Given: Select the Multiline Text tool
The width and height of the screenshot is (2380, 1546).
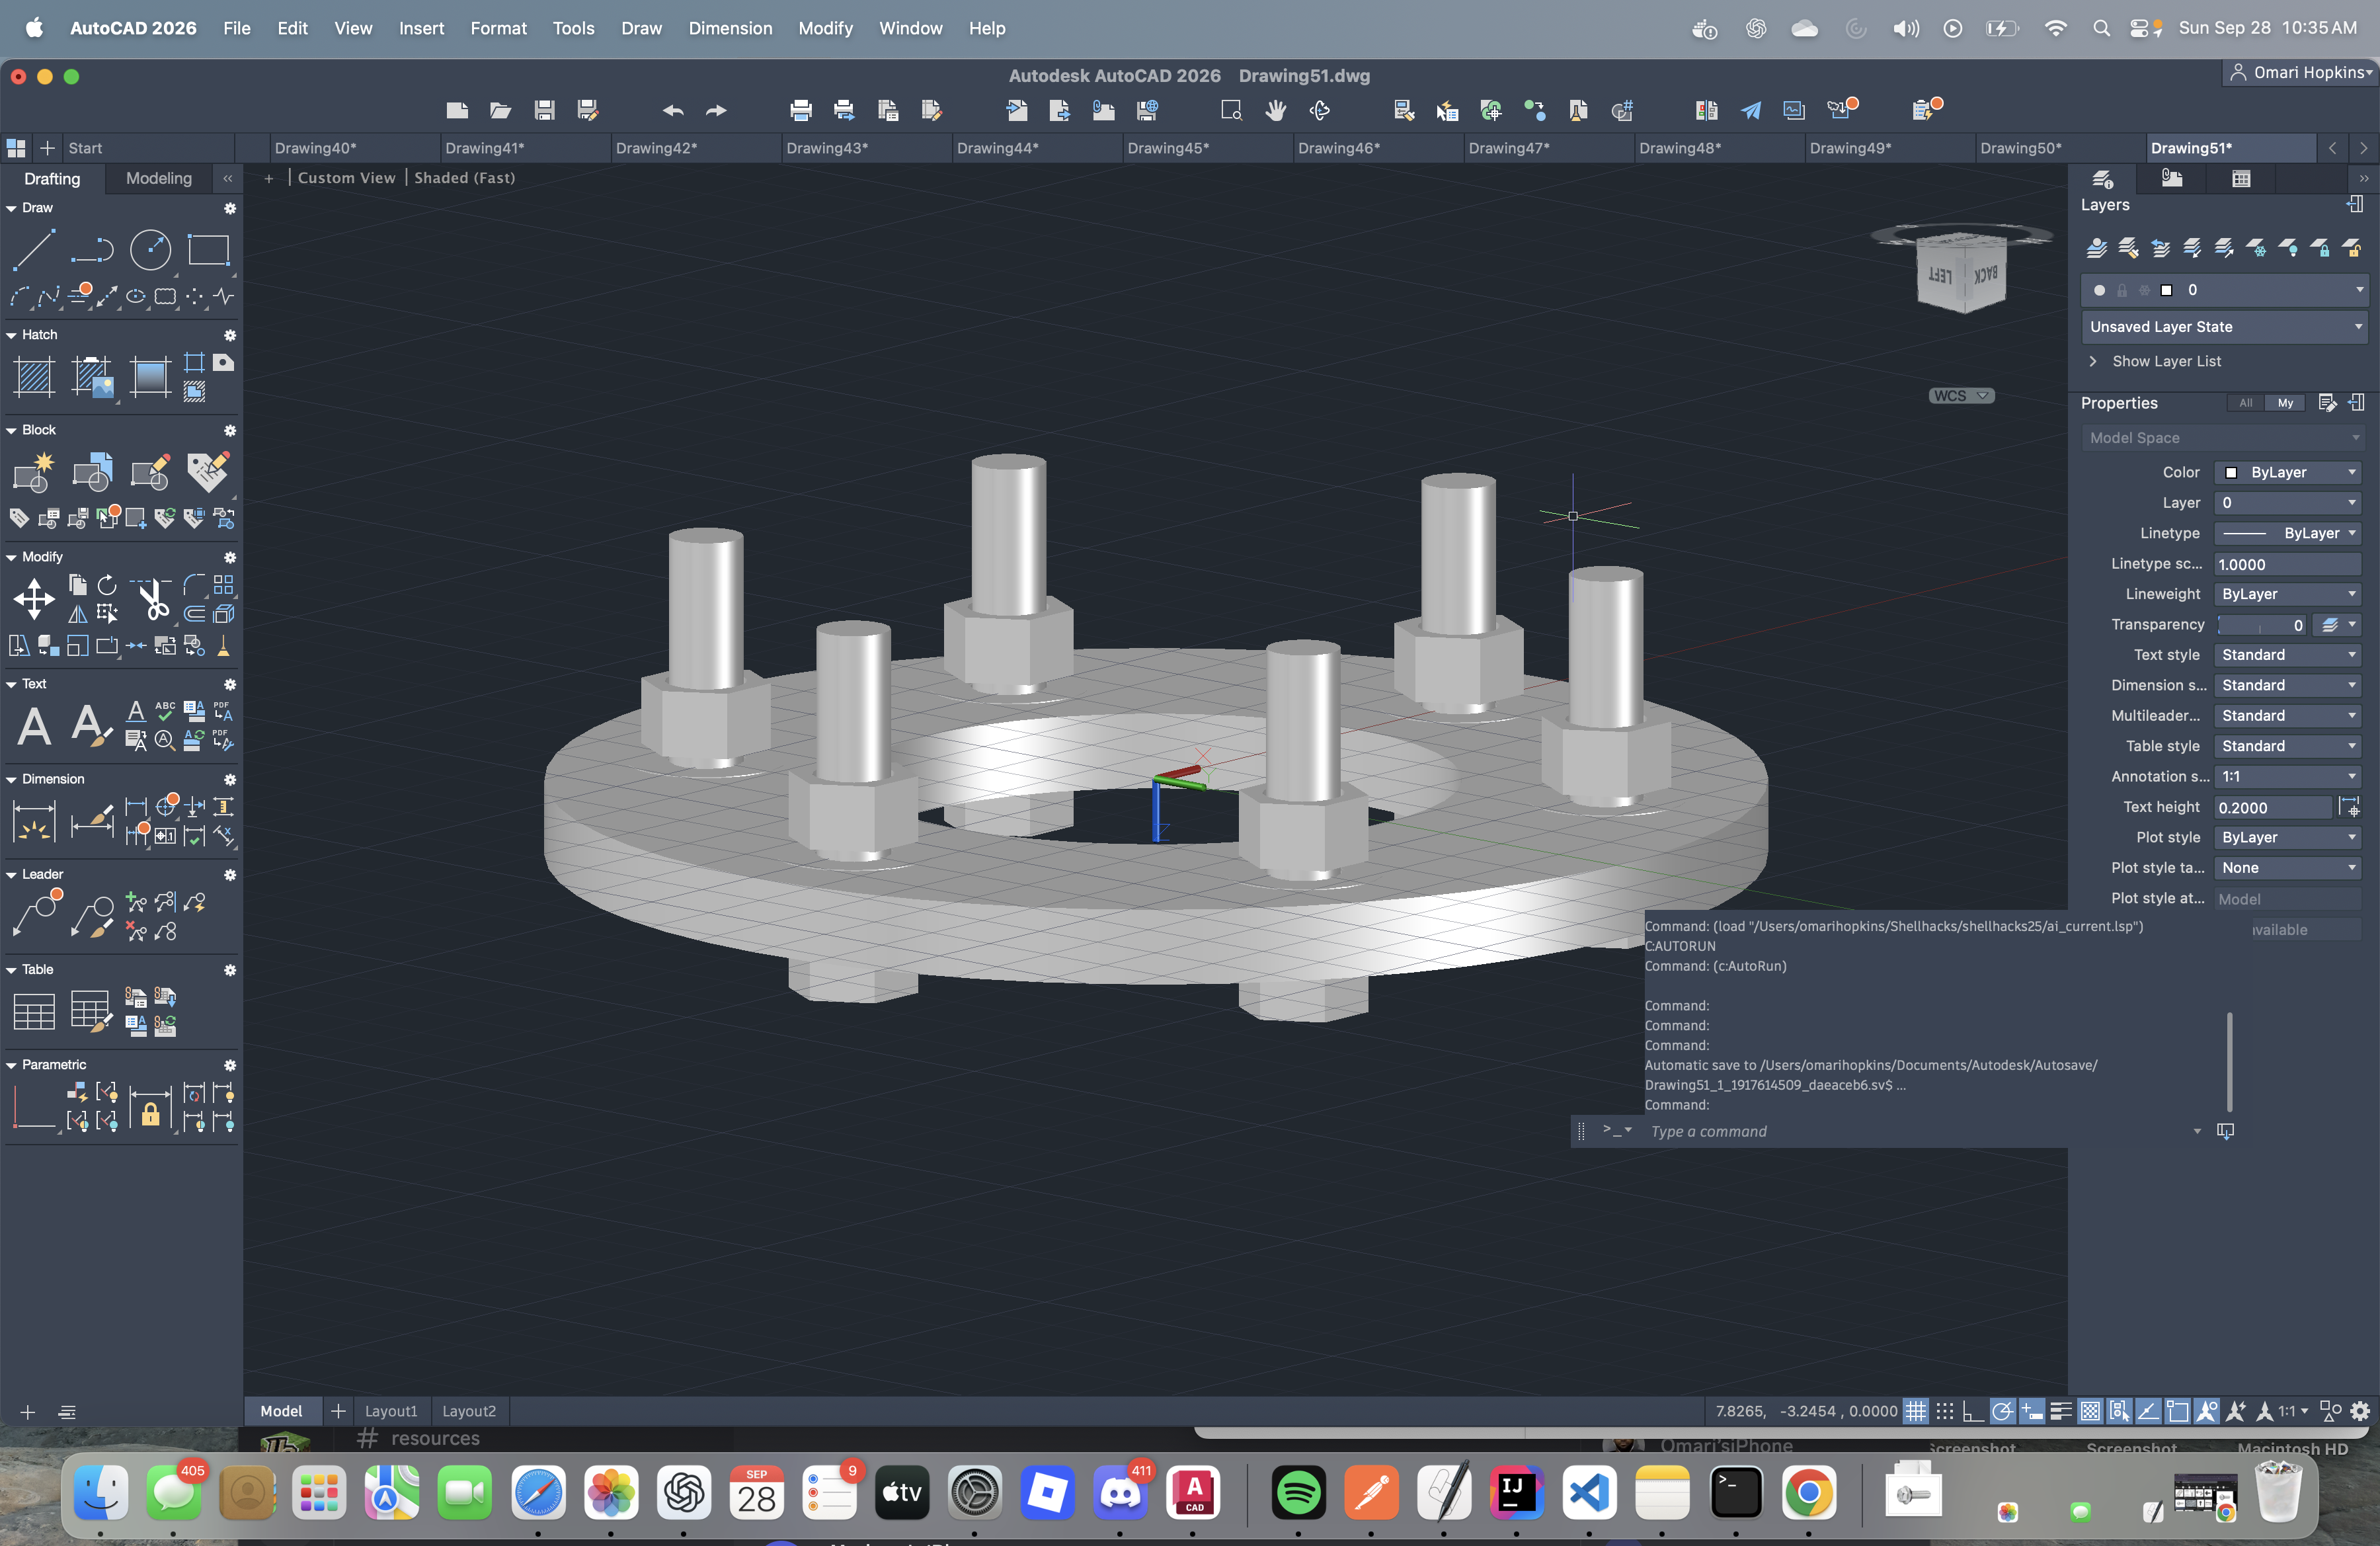Looking at the screenshot, I should pyautogui.click(x=33, y=726).
